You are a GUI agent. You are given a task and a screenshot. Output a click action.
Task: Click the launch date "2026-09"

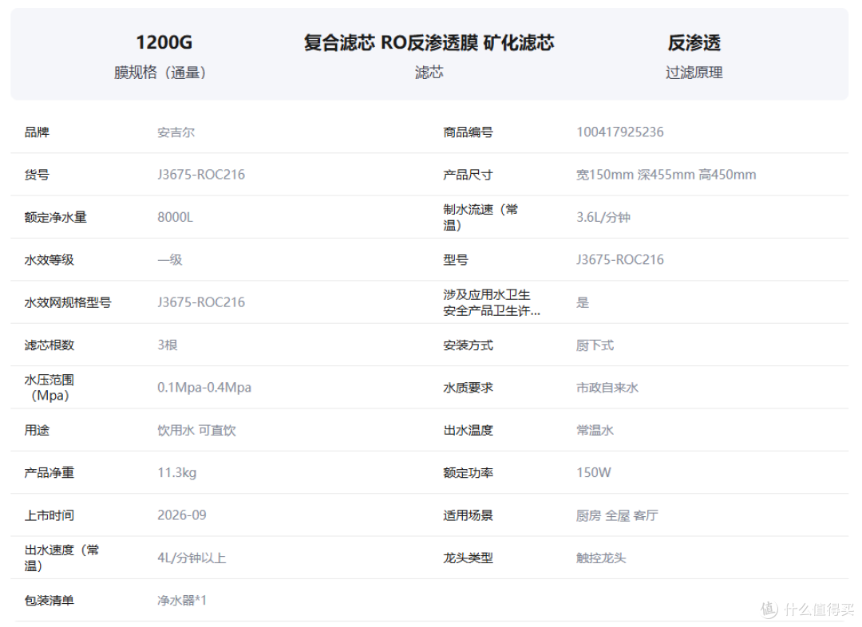point(181,515)
